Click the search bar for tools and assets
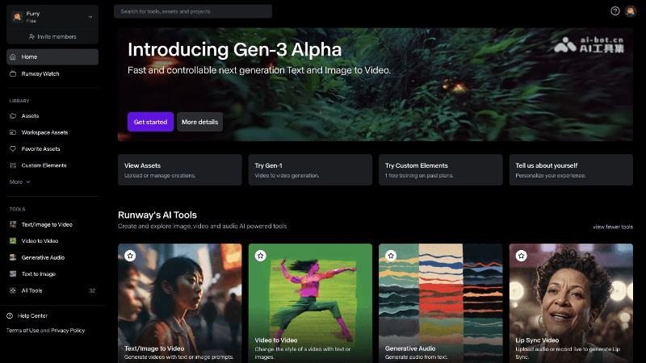This screenshot has width=646, height=363. click(x=192, y=11)
